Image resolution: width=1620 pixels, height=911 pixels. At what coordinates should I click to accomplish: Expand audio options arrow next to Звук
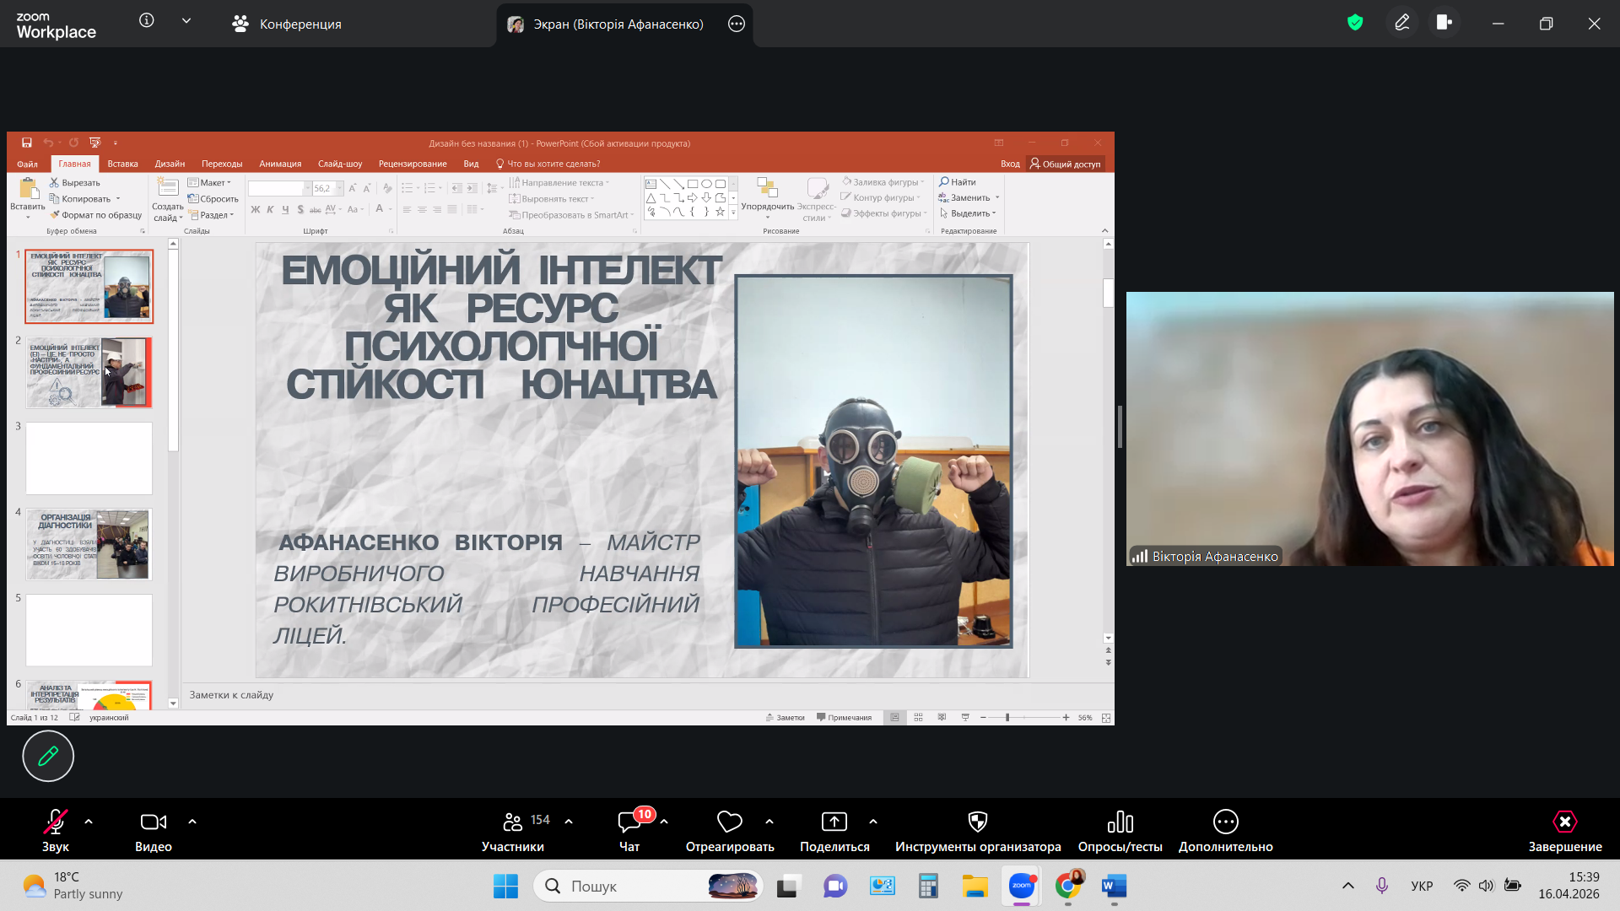click(89, 822)
